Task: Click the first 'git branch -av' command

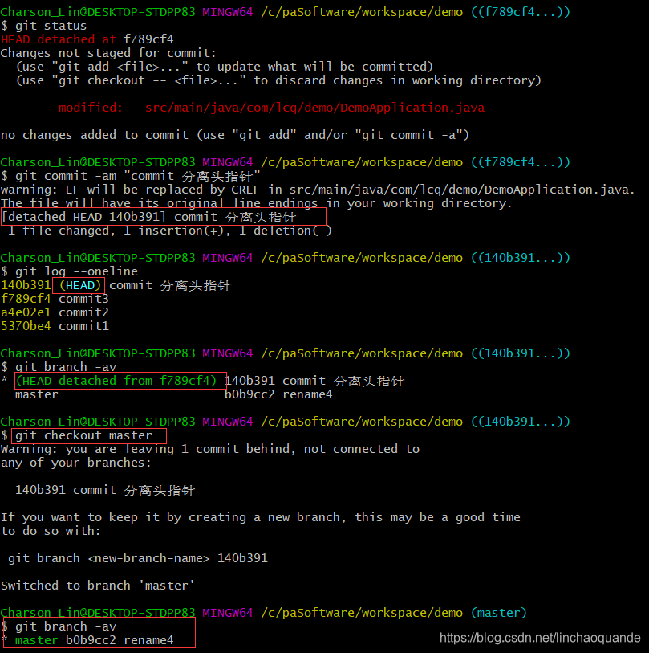Action: [x=59, y=367]
